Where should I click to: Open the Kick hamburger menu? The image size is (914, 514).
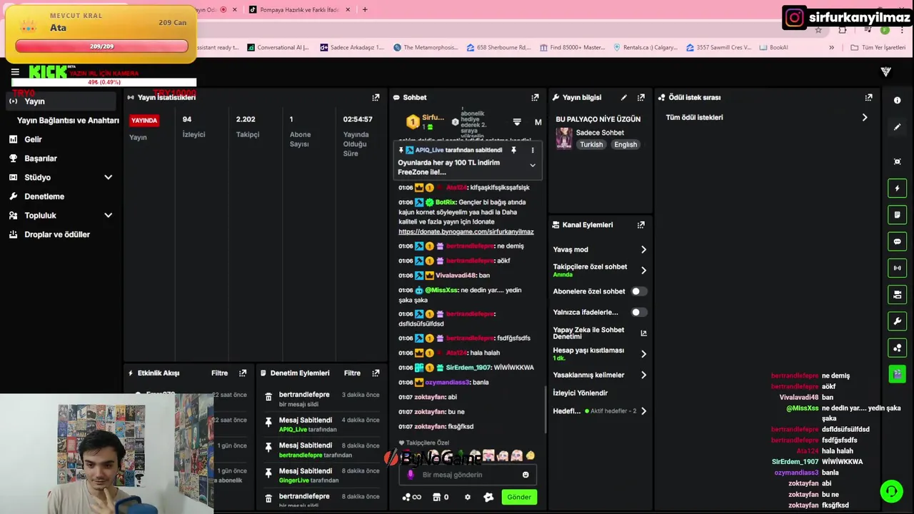point(15,72)
